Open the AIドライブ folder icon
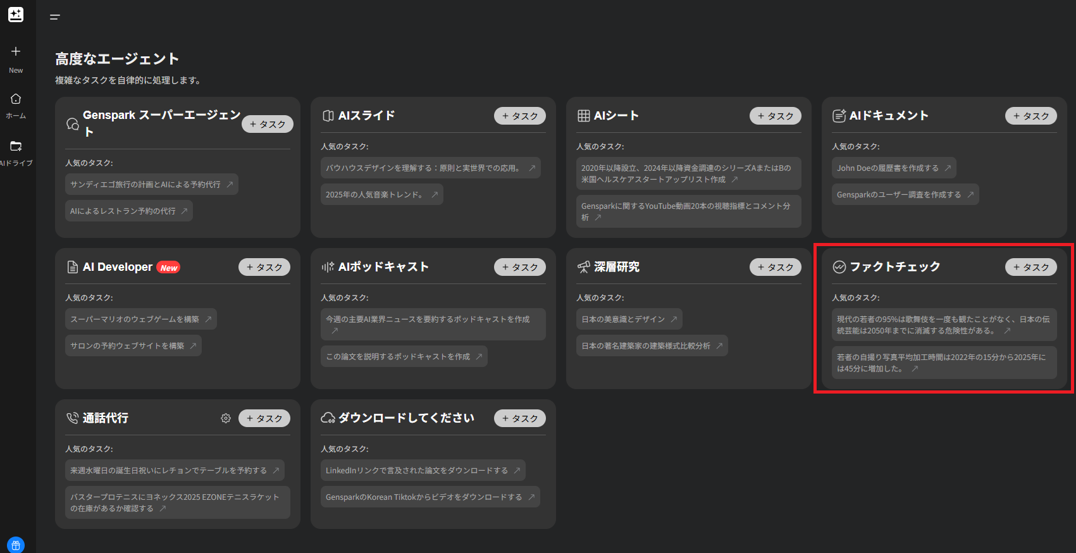 16,146
